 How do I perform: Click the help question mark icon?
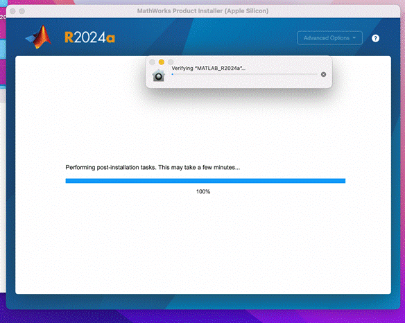tap(375, 38)
